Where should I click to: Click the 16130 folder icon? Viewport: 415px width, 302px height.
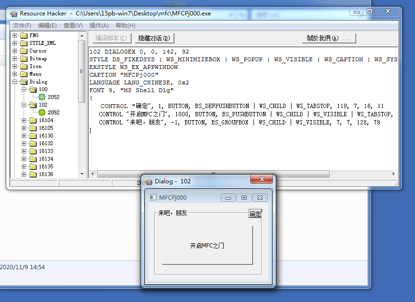(x=33, y=136)
